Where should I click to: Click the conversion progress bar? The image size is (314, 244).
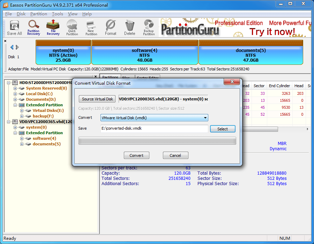pyautogui.click(x=157, y=141)
